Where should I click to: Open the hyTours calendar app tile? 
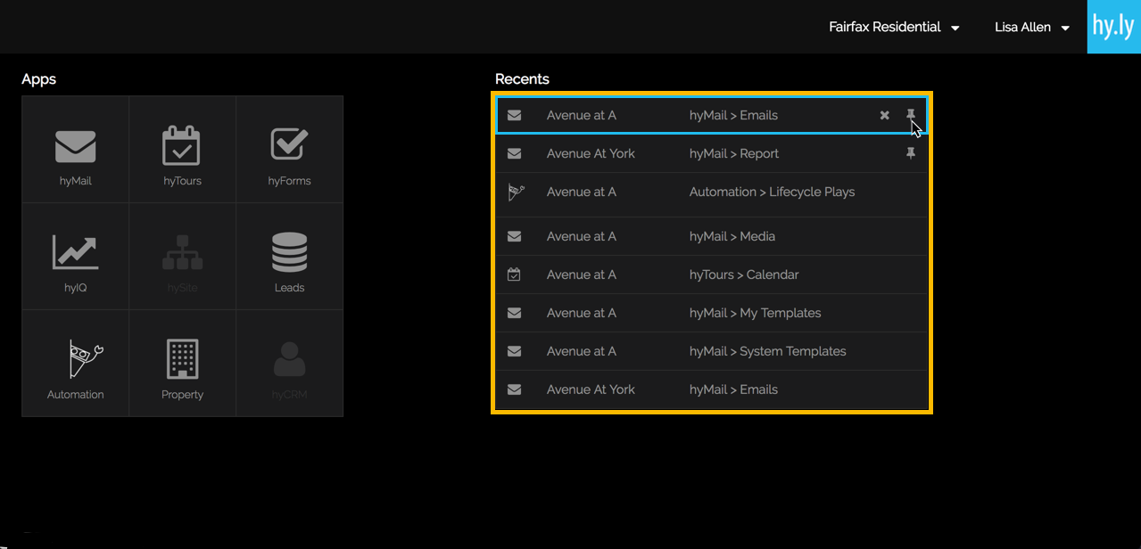point(183,150)
